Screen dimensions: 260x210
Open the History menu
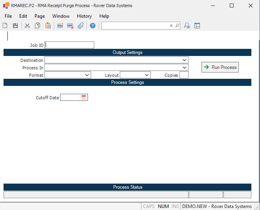pyautogui.click(x=84, y=16)
